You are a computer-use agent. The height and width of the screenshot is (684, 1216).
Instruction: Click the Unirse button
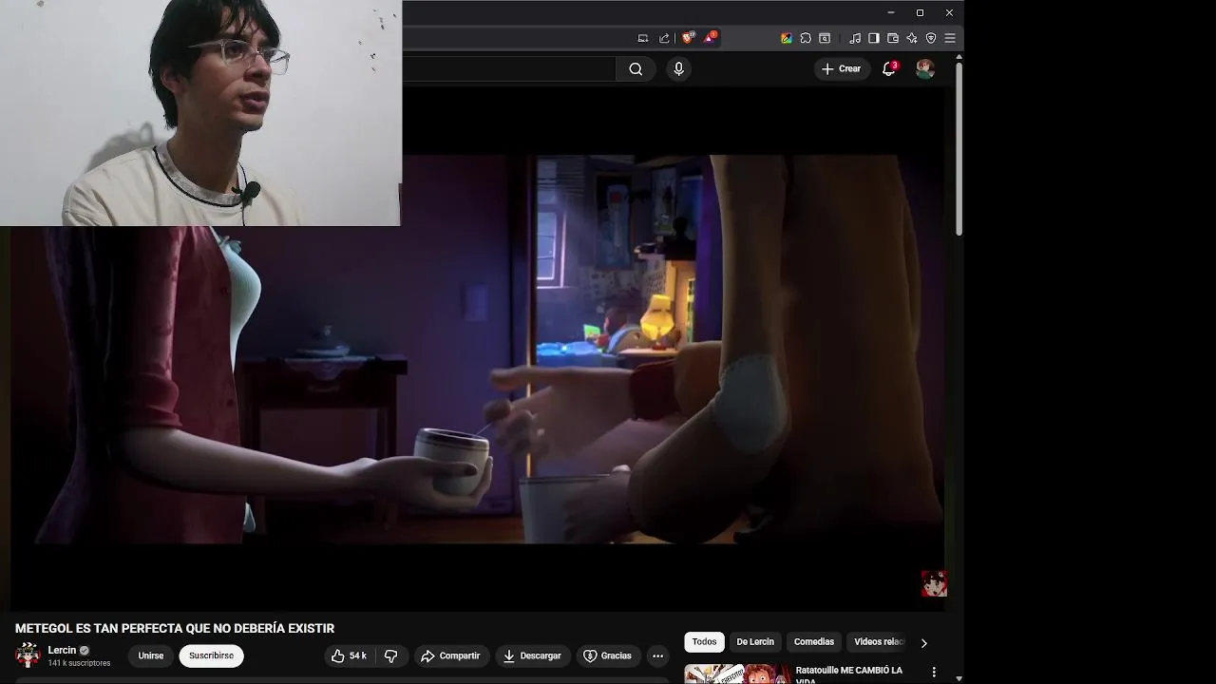point(150,655)
